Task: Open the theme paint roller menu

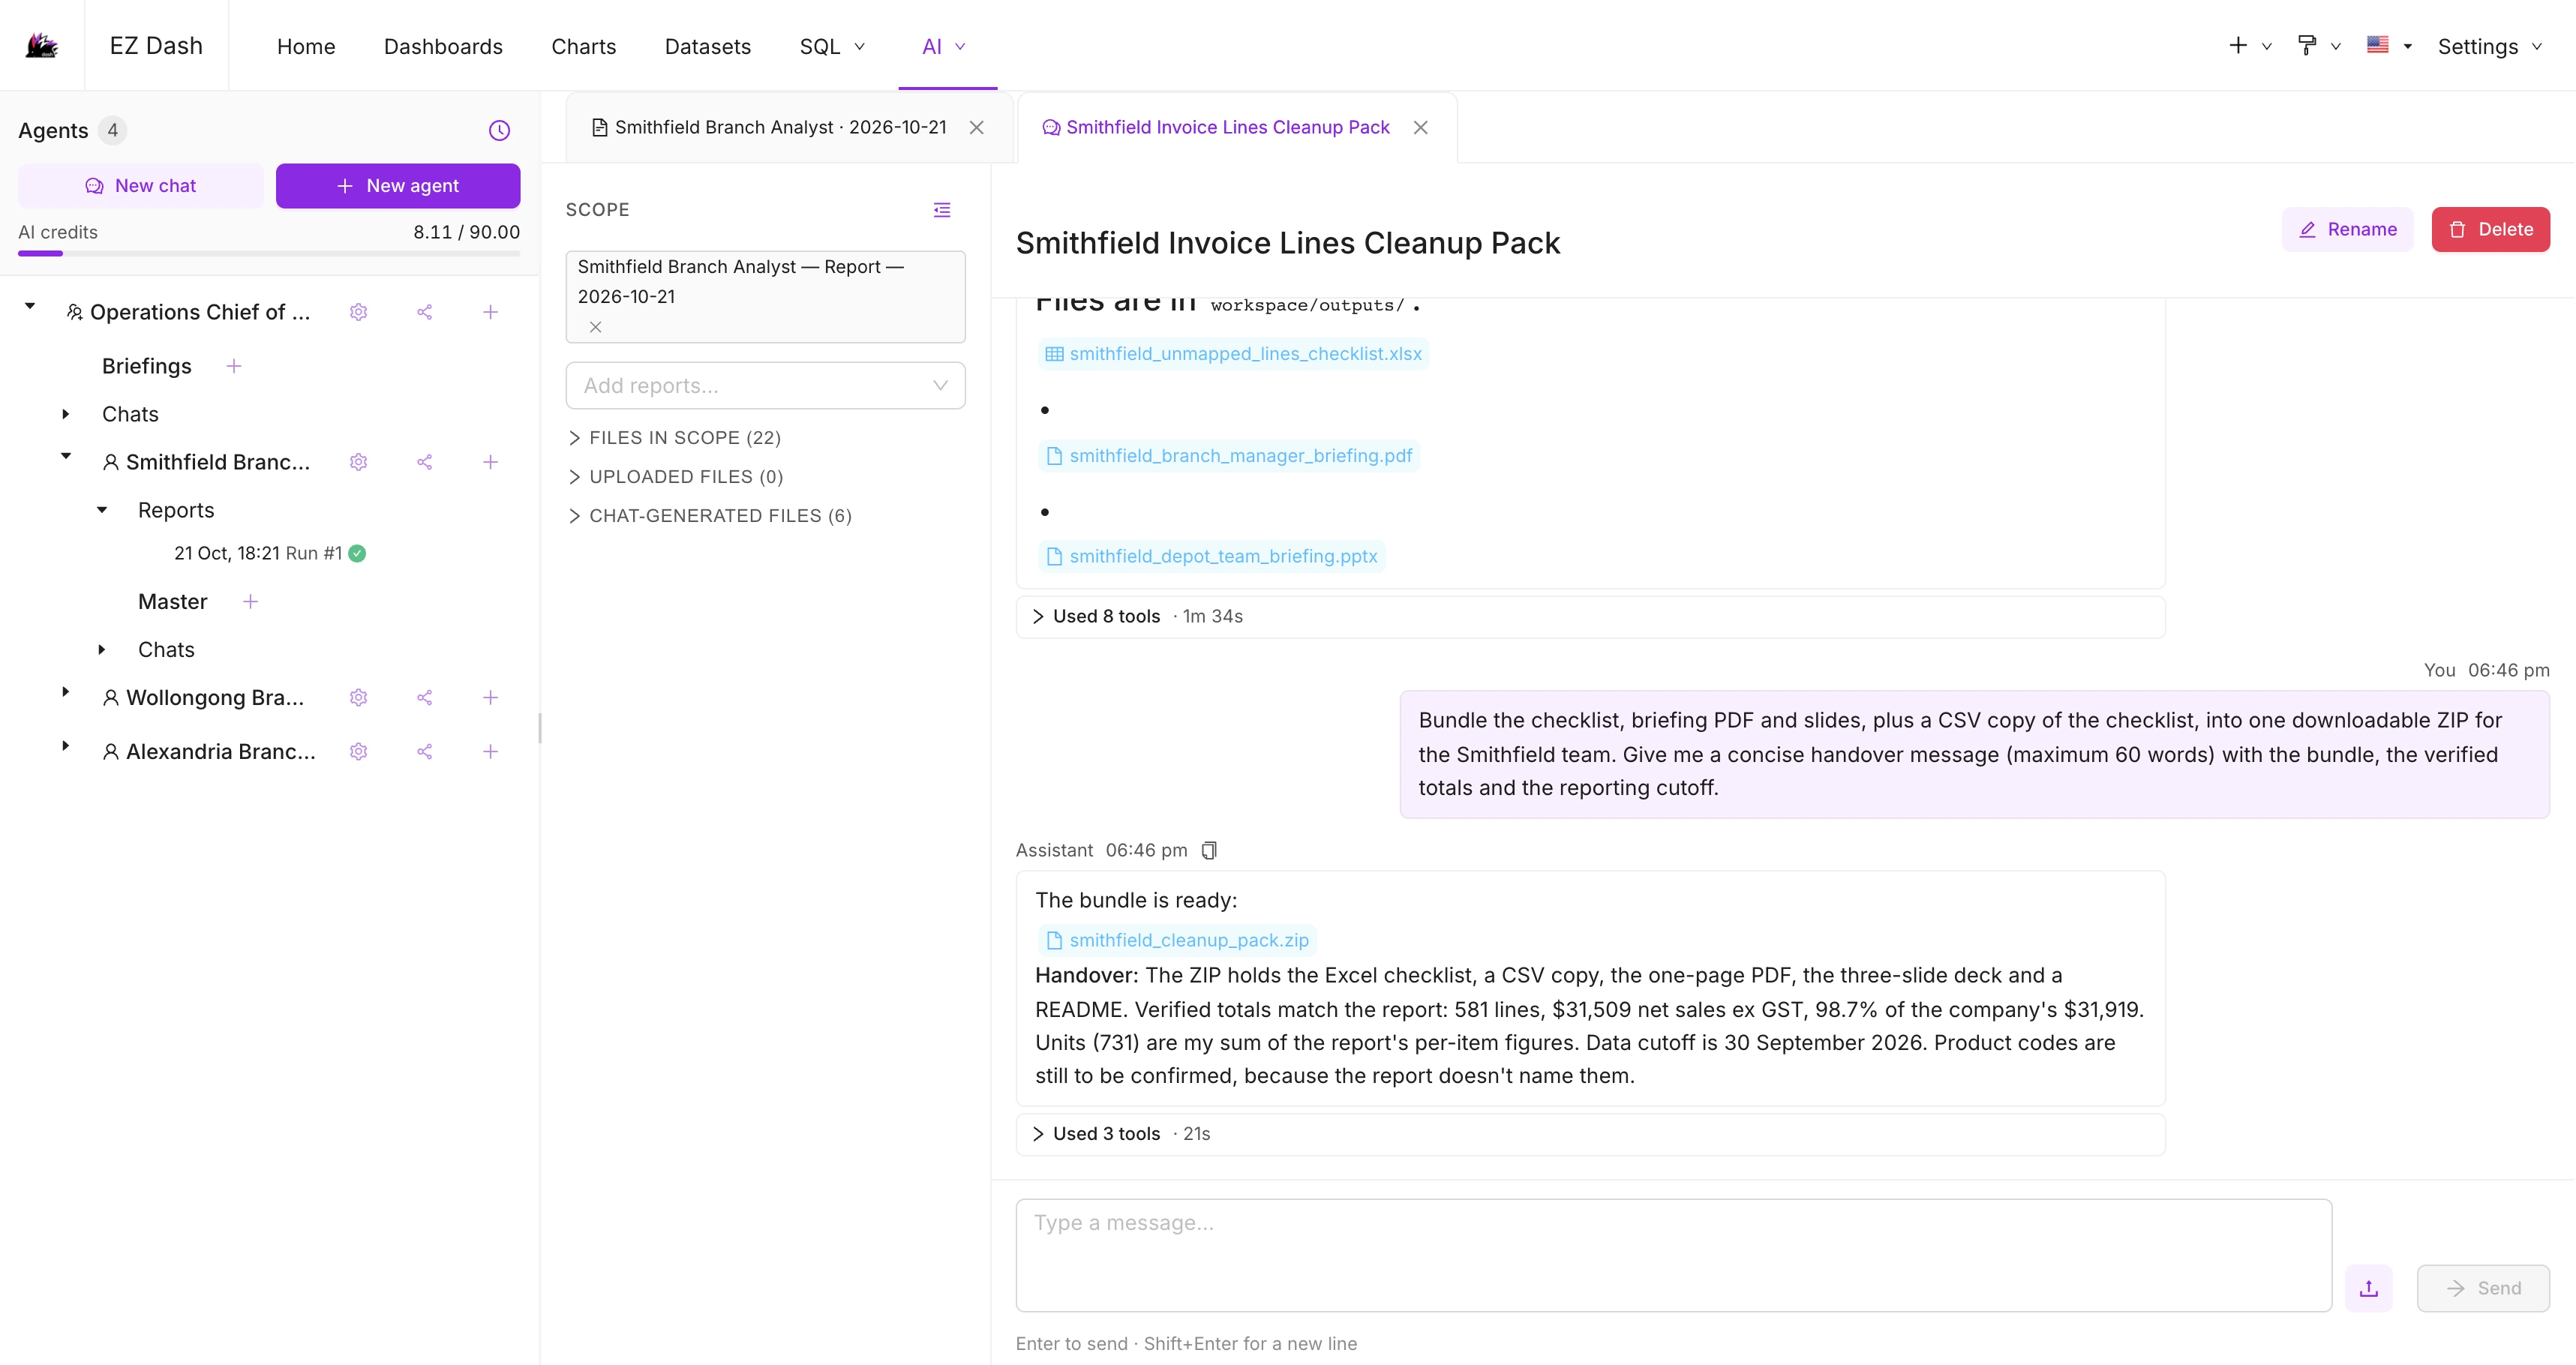Action: pyautogui.click(x=2320, y=46)
